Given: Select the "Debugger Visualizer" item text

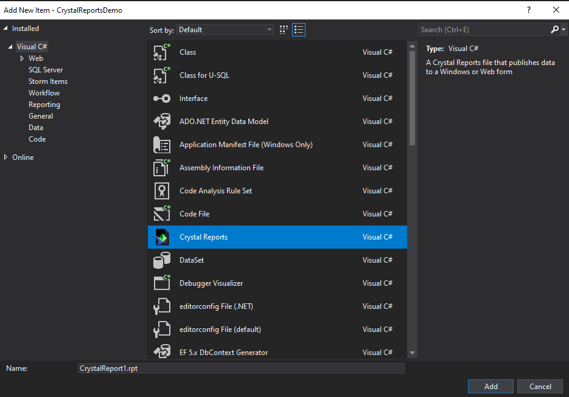Looking at the screenshot, I should pos(211,283).
